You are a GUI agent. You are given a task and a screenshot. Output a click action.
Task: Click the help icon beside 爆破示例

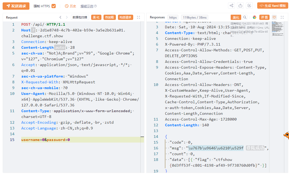[x=95, y=6]
